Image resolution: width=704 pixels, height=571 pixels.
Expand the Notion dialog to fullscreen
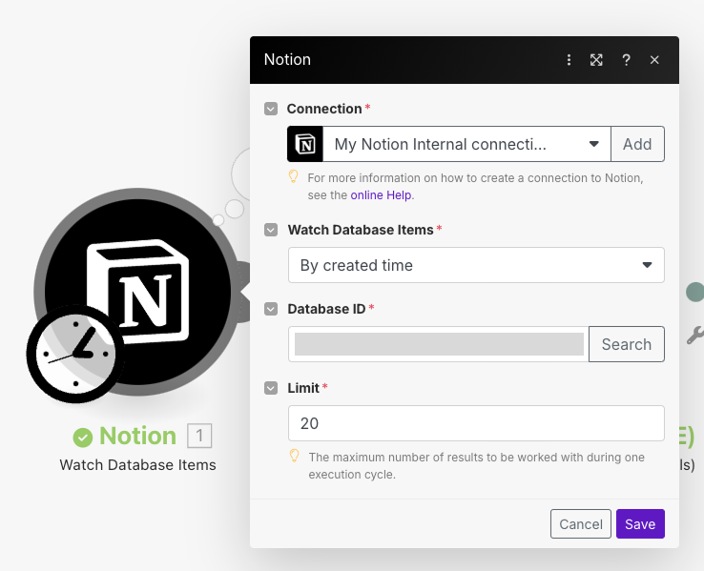(x=596, y=60)
